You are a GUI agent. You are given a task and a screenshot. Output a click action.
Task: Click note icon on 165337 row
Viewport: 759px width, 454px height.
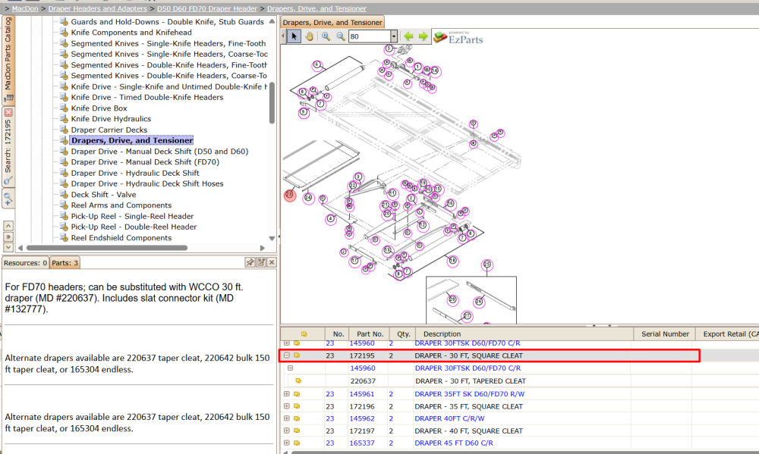[x=297, y=443]
